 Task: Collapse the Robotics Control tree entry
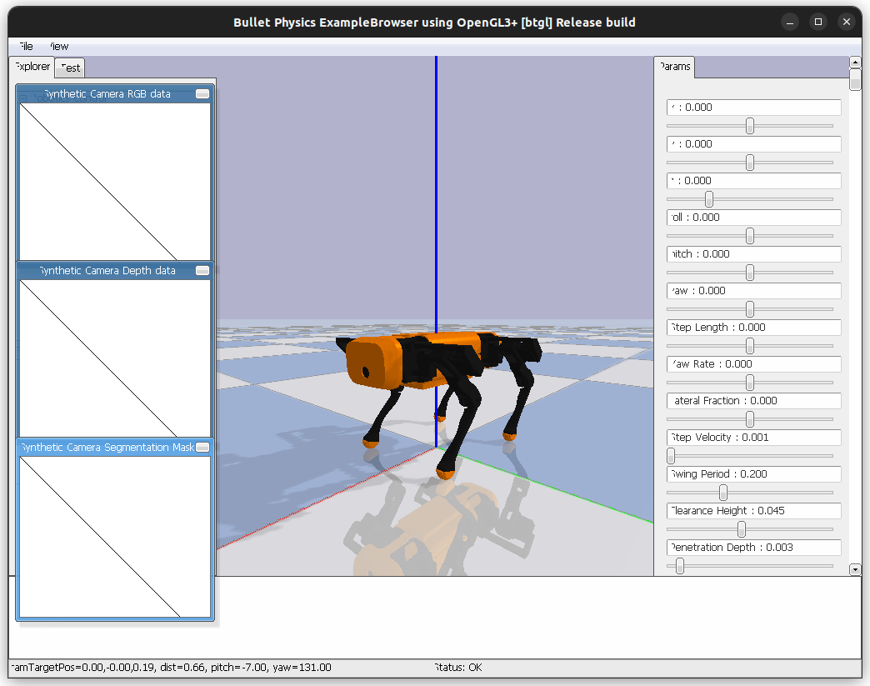[22, 98]
